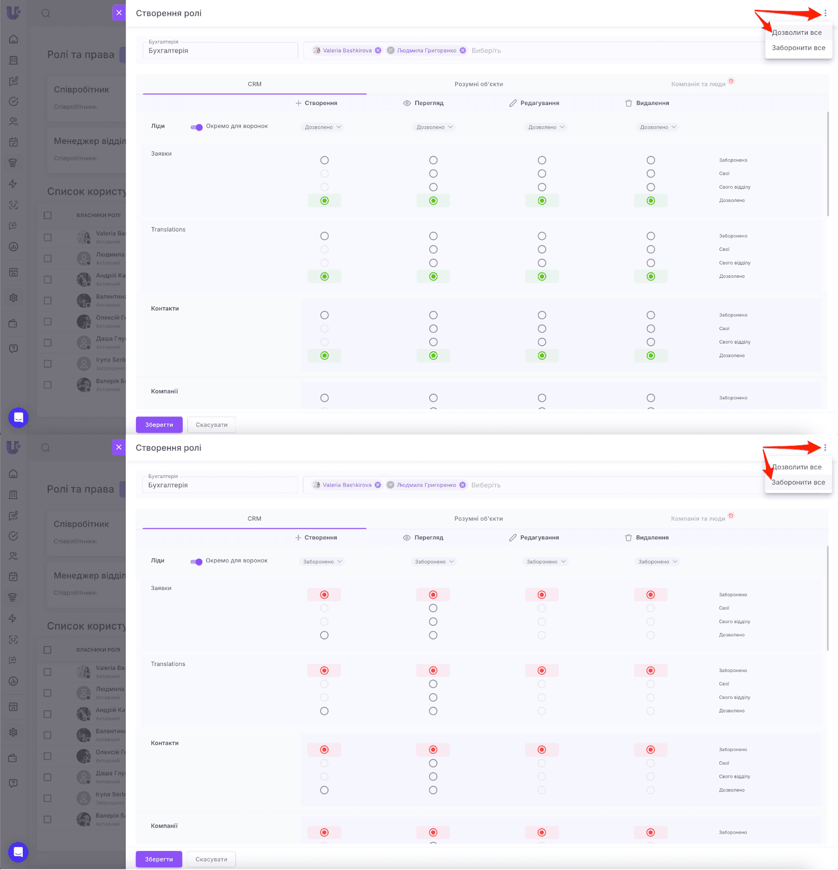Image resolution: width=838 pixels, height=870 pixels.
Task: Click 'Зберегти' button in lower screenshot
Action: pos(159,859)
